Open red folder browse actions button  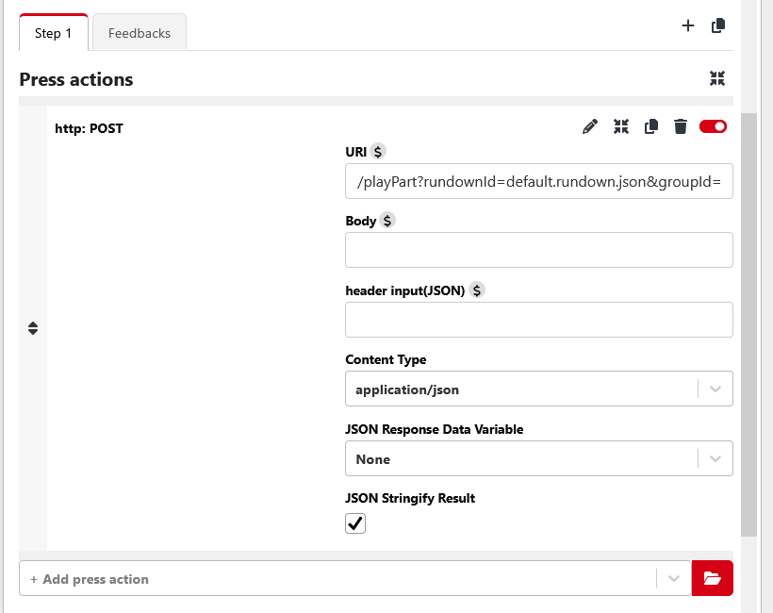[713, 578]
